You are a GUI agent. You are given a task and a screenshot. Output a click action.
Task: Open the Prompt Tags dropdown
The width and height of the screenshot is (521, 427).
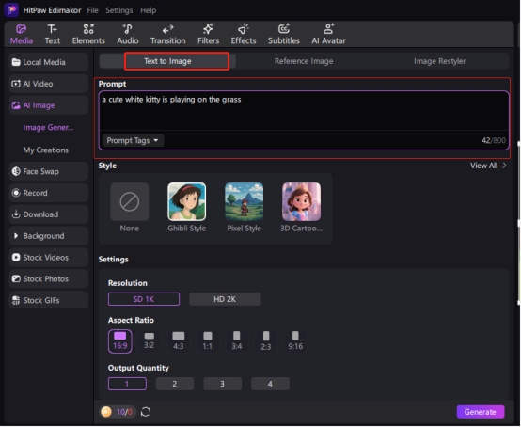point(133,140)
